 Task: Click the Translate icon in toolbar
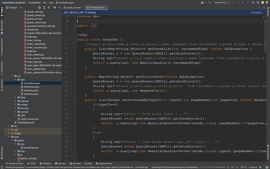[x=253, y=3]
